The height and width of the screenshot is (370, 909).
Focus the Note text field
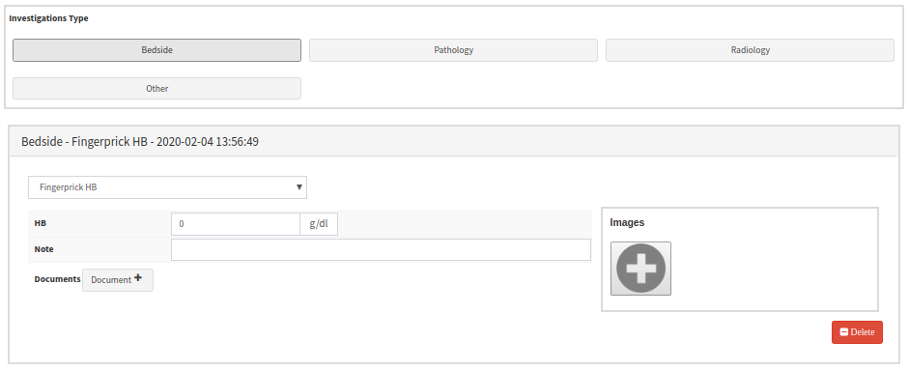pyautogui.click(x=381, y=249)
